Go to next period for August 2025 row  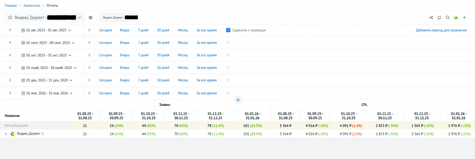tap(89, 30)
